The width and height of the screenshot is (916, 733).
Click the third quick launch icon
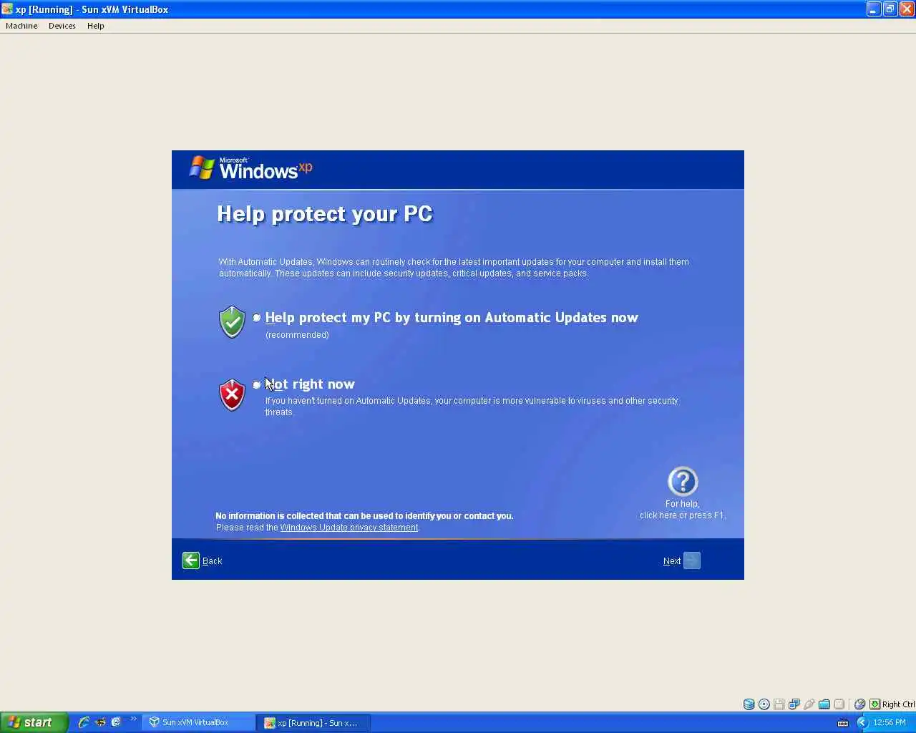[x=116, y=722]
